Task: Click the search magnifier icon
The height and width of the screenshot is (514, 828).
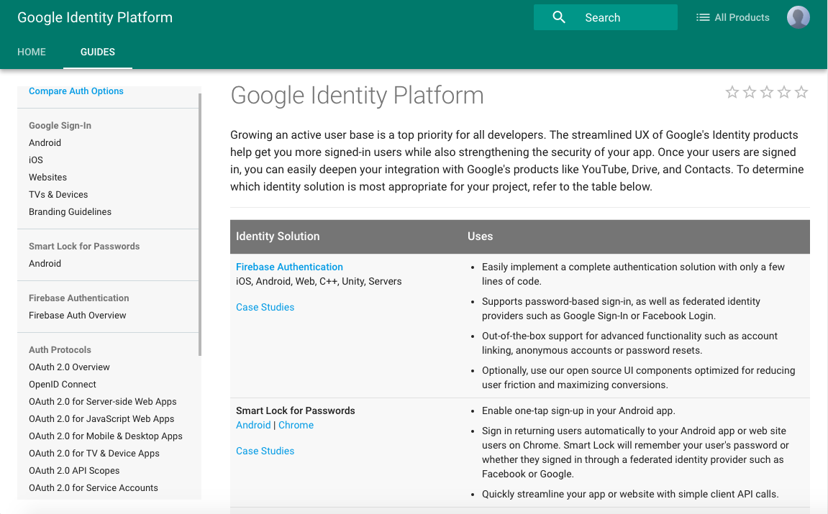Action: pyautogui.click(x=559, y=17)
